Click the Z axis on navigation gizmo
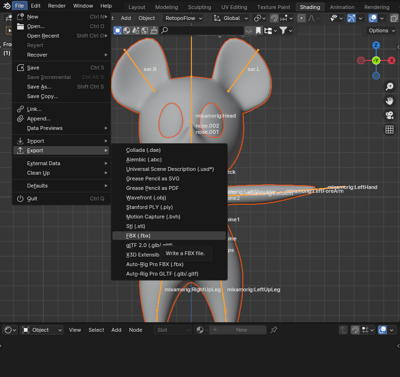 click(x=376, y=45)
